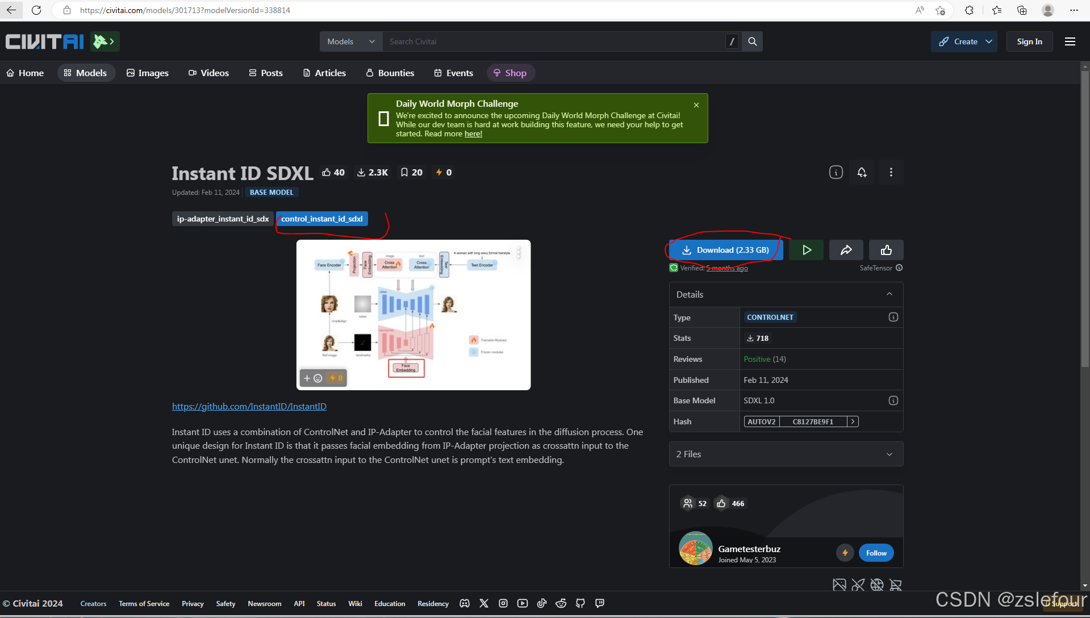Click the green play Create button
Viewport: 1090px width, 618px height.
pos(806,250)
